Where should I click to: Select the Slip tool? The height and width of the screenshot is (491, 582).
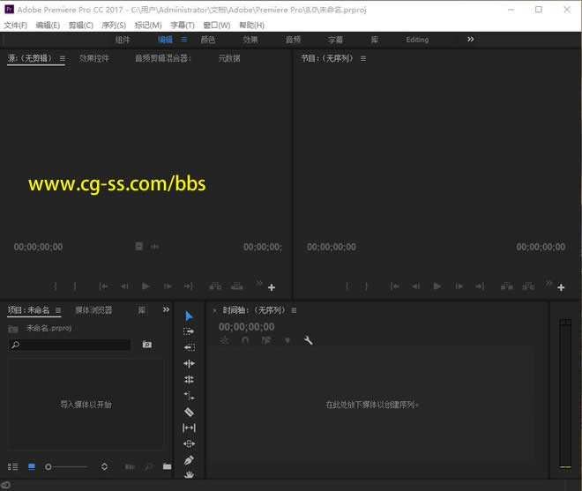click(x=189, y=428)
